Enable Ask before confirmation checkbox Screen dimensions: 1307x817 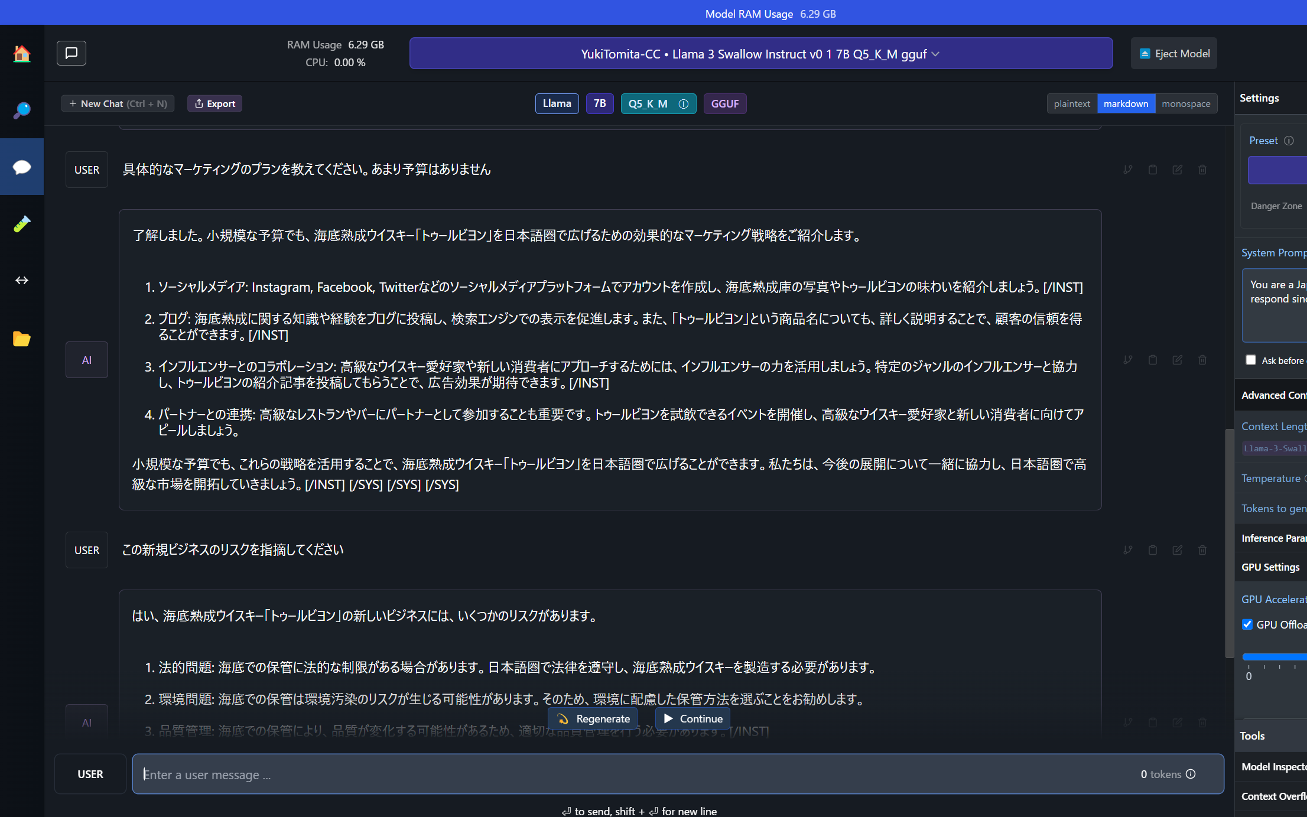click(1250, 360)
